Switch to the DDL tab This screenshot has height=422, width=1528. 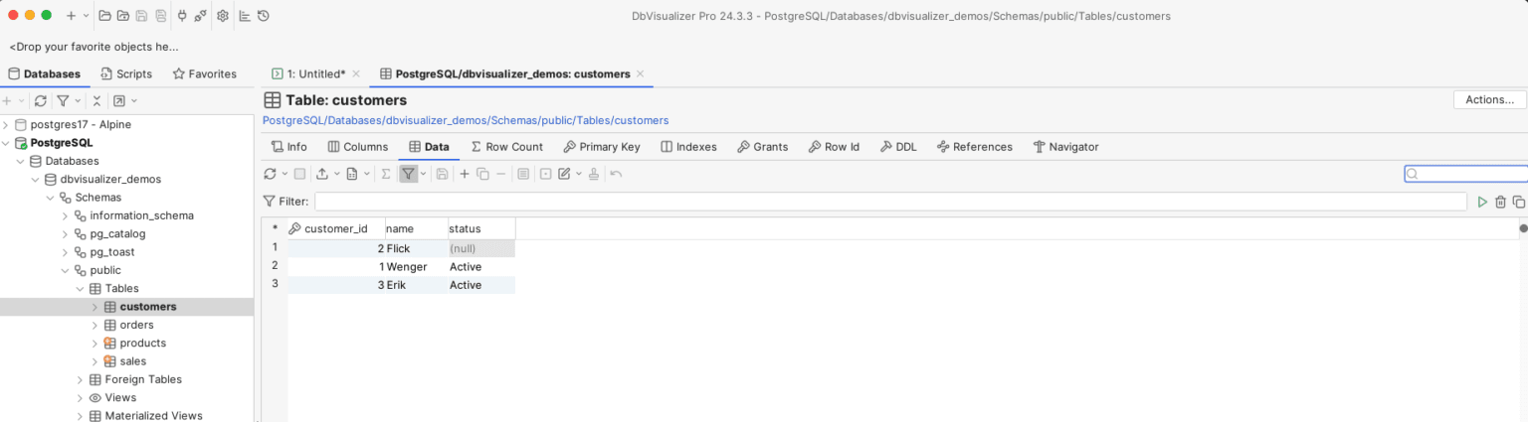click(897, 147)
